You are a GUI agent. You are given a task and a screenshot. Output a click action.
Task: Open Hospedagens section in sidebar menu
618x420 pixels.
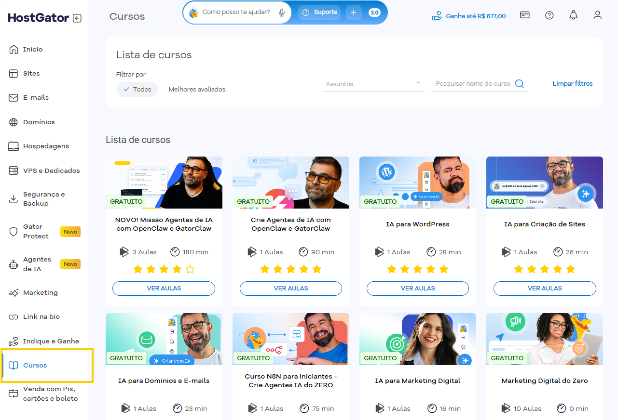click(x=46, y=146)
